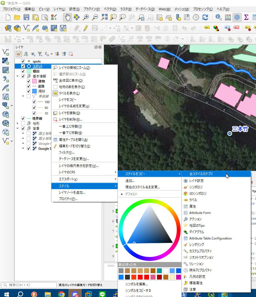Open the Temporal Controller clock icon
Viewport: 256px width, 297px height.
196,17
